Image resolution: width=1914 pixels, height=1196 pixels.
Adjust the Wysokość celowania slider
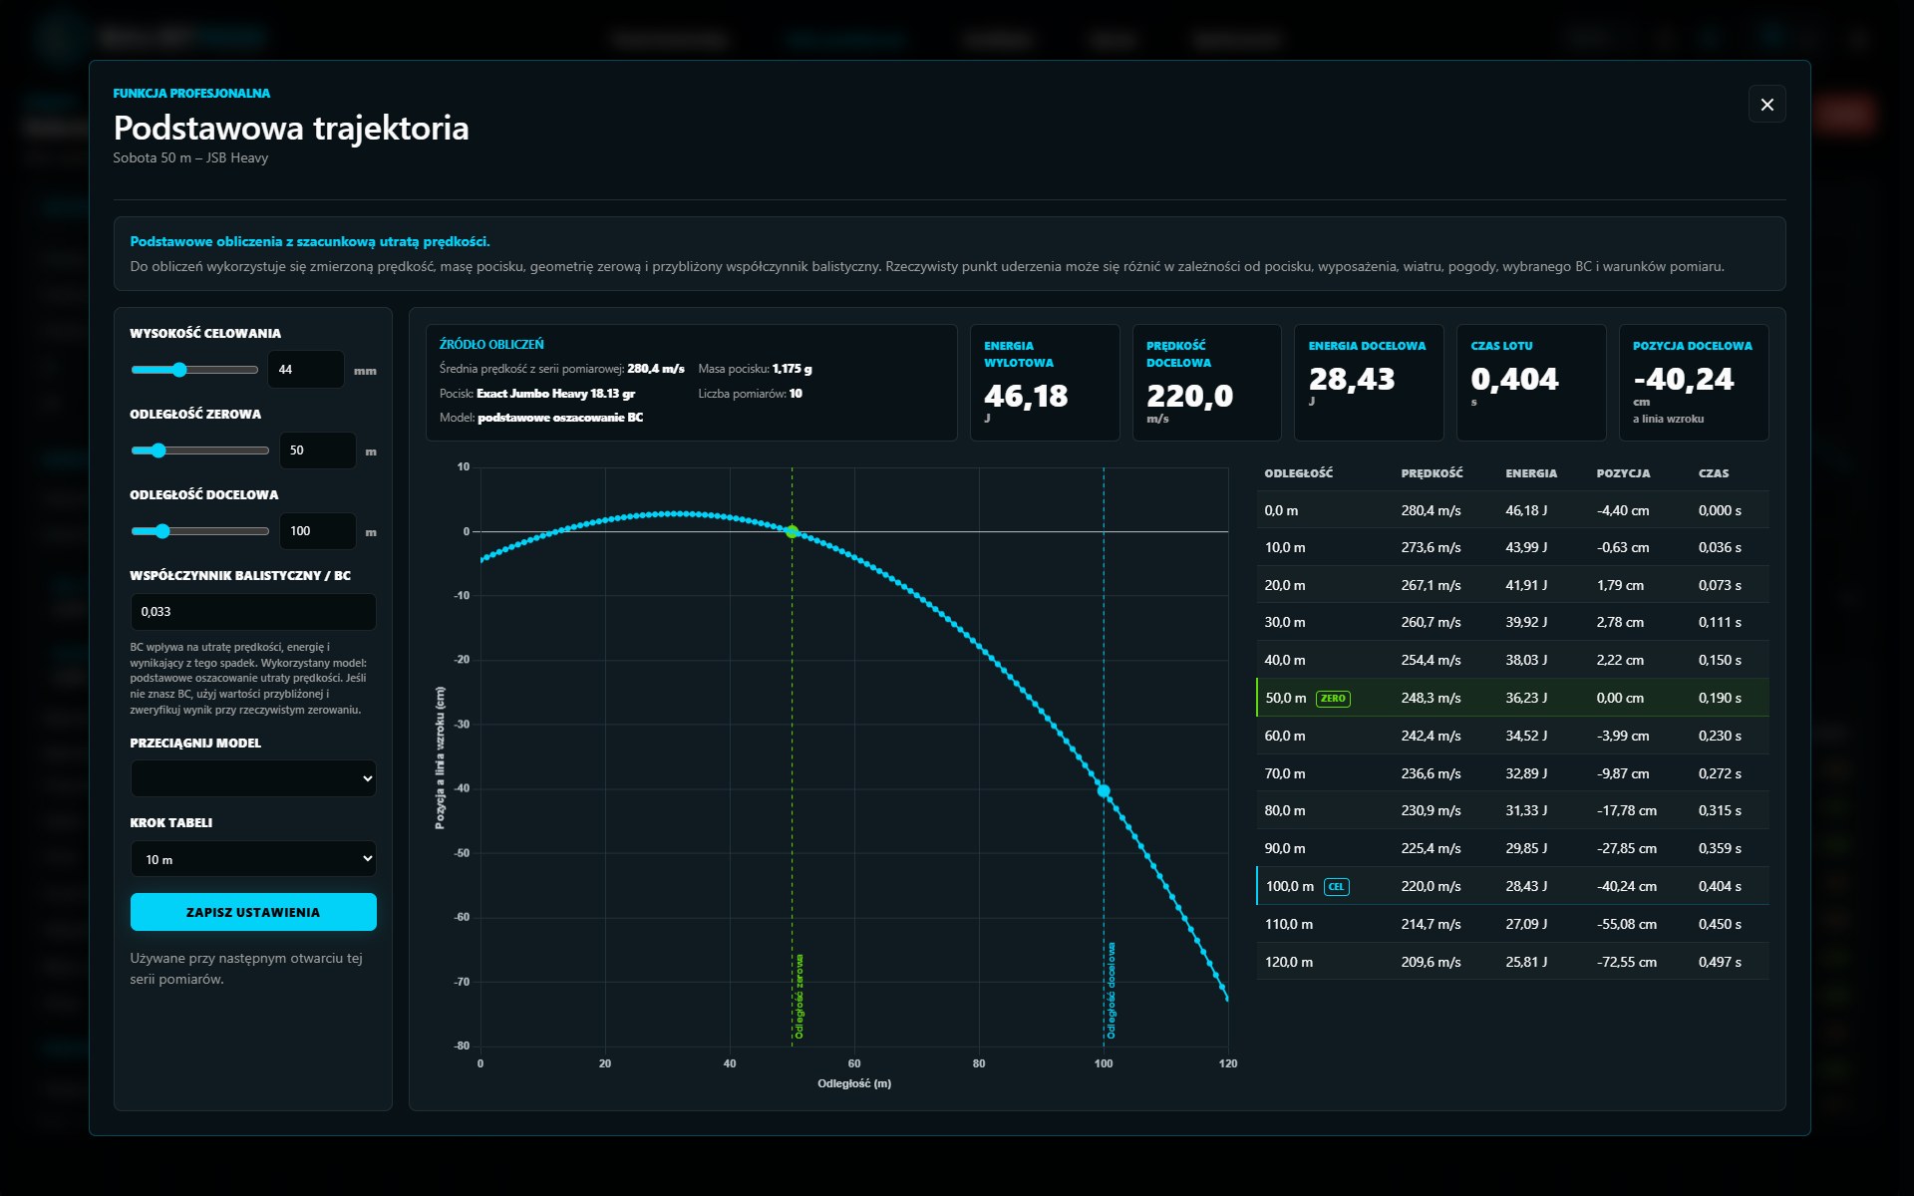click(x=194, y=370)
